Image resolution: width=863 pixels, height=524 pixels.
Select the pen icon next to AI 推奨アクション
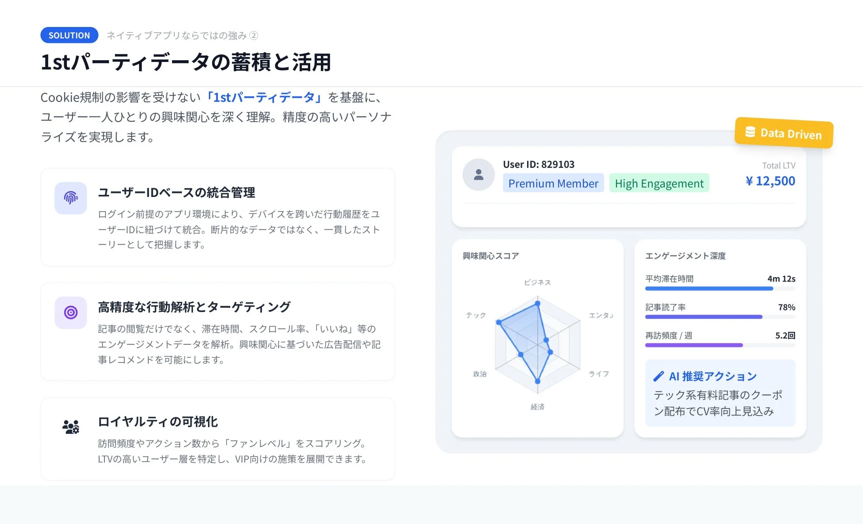[658, 376]
